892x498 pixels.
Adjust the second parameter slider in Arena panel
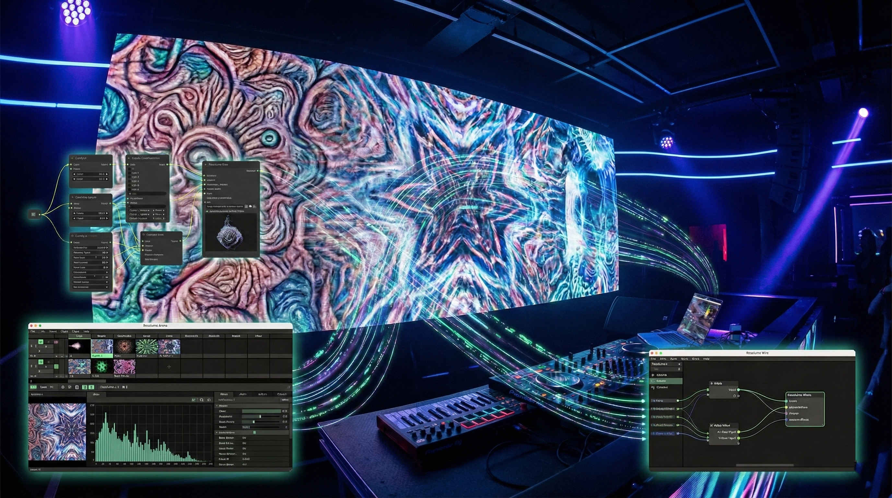260,416
